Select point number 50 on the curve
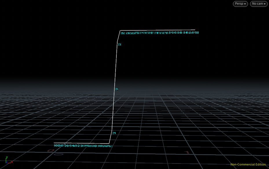Screen dimensions: 269x169 click(197, 33)
